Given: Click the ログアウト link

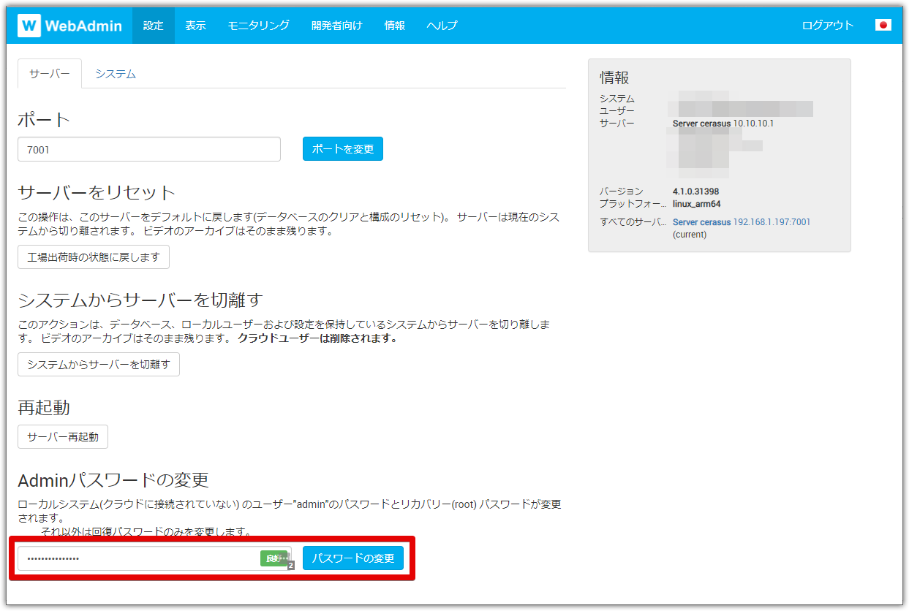Looking at the screenshot, I should click(x=828, y=26).
